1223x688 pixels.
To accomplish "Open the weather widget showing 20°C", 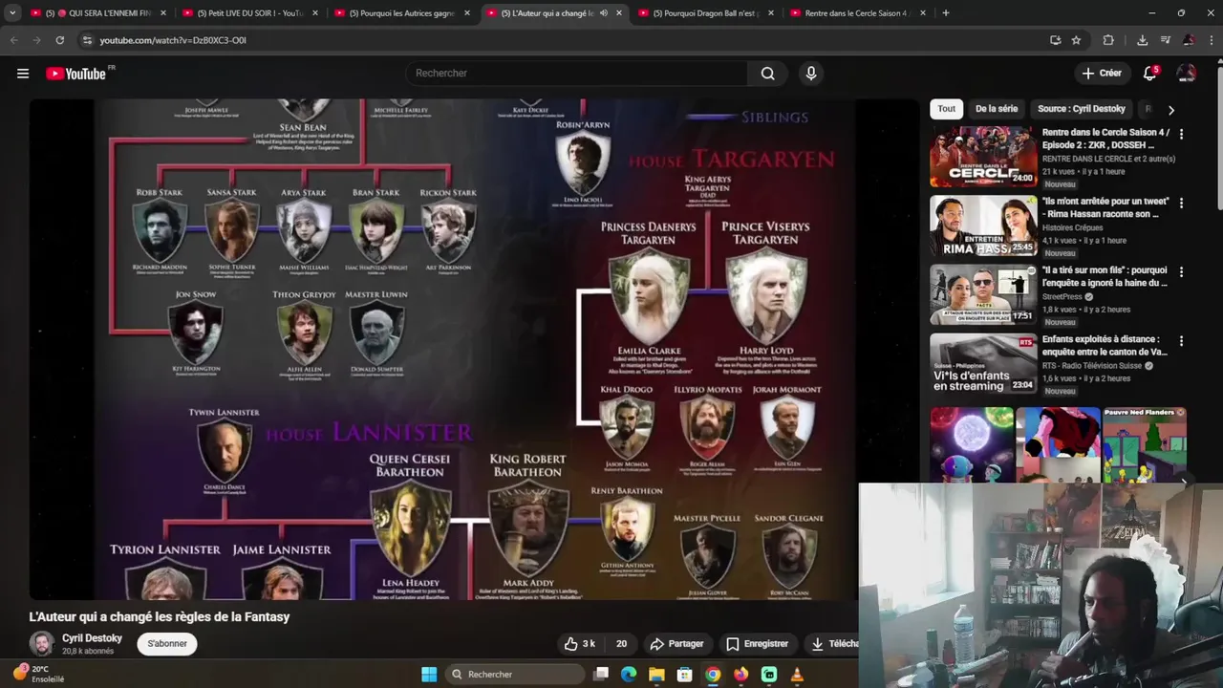I will tap(38, 674).
